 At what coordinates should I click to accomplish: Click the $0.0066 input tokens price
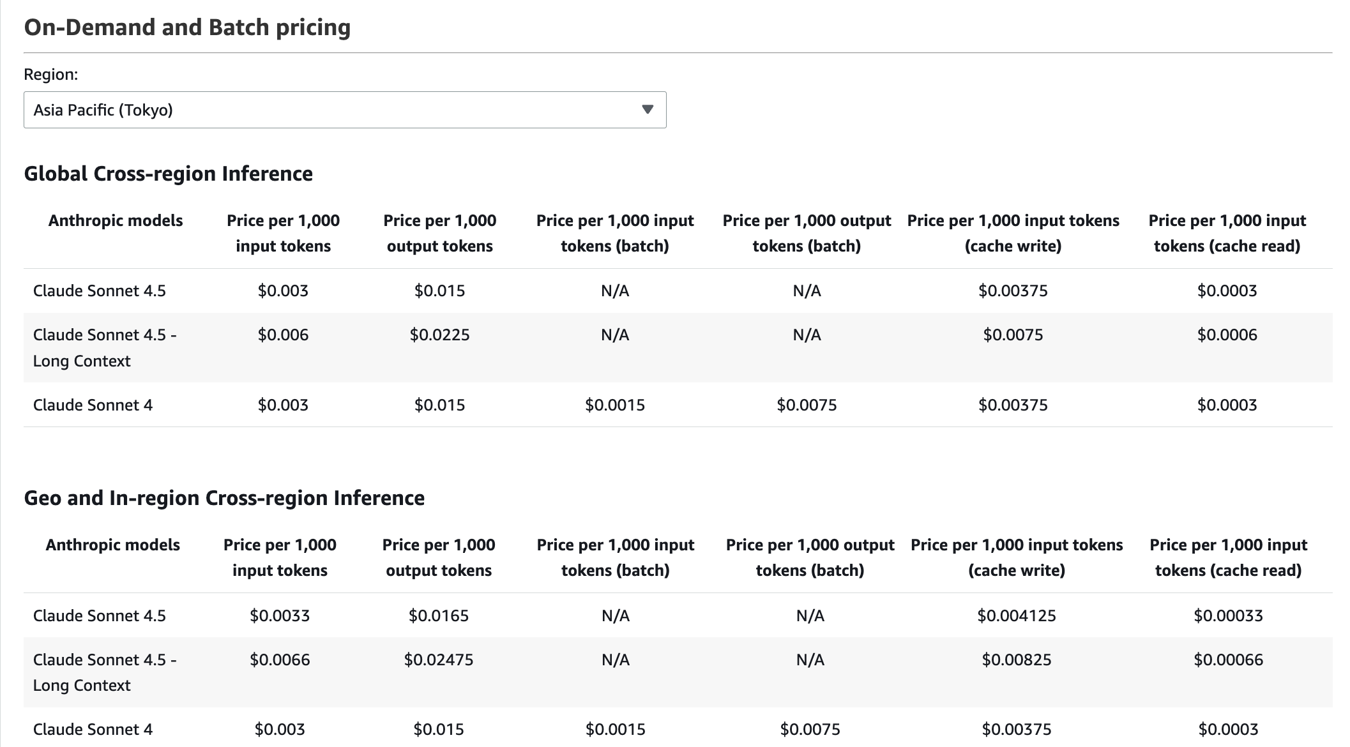[280, 660]
